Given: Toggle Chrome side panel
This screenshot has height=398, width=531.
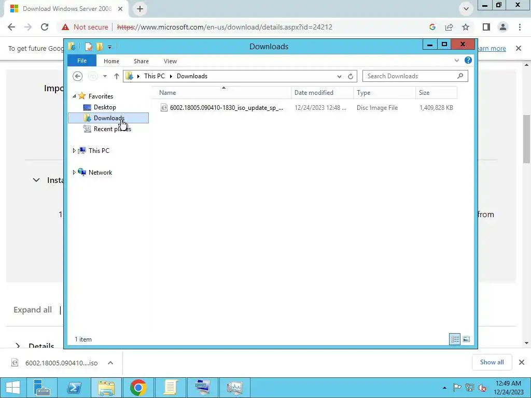Looking at the screenshot, I should (x=486, y=27).
